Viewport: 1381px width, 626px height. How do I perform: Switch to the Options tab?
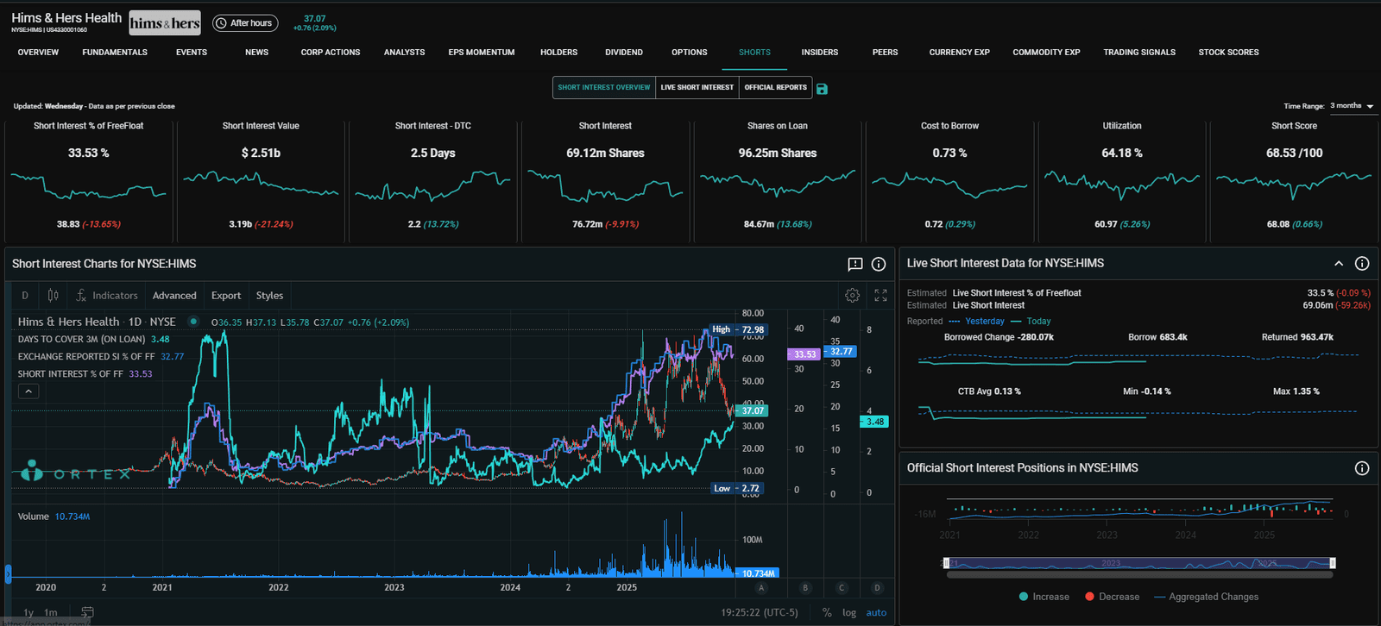coord(689,53)
